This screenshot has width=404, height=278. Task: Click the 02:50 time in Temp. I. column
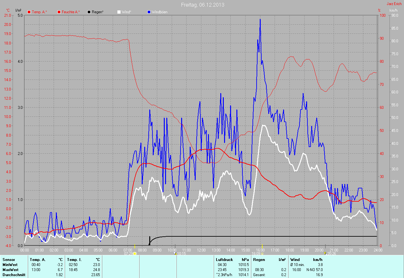click(x=74, y=265)
